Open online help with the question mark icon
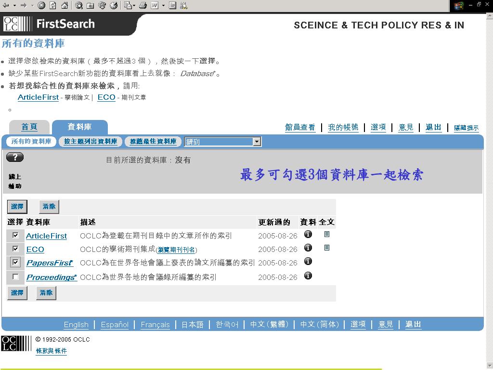493x370 pixels. tap(15, 157)
